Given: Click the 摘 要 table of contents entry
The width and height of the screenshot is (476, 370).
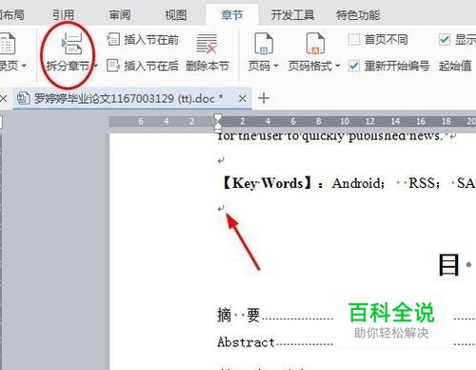Looking at the screenshot, I should 239,316.
